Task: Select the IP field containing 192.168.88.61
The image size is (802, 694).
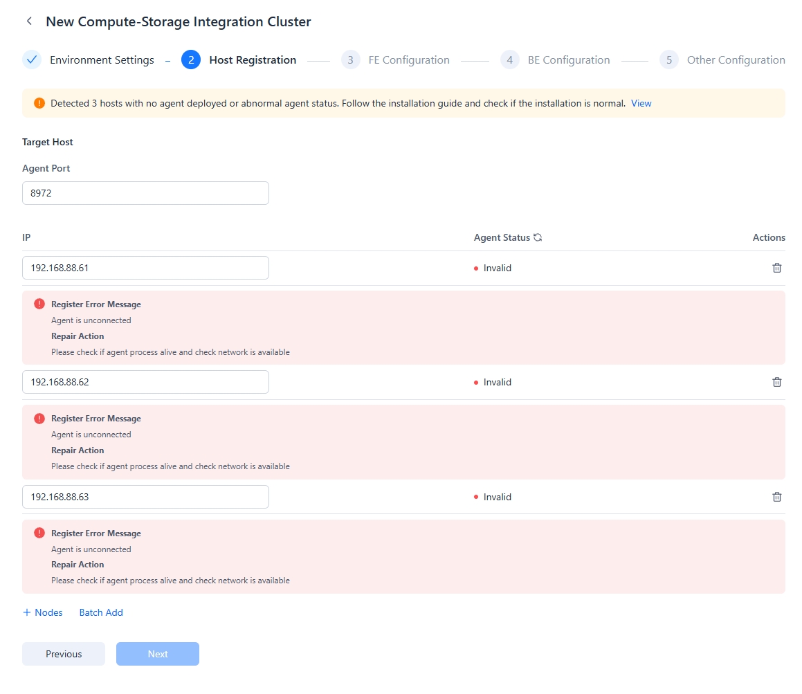Action: 145,268
